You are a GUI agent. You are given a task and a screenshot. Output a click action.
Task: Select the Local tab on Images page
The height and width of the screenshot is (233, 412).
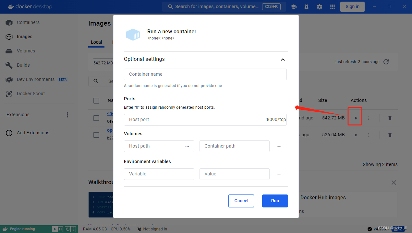(x=96, y=42)
